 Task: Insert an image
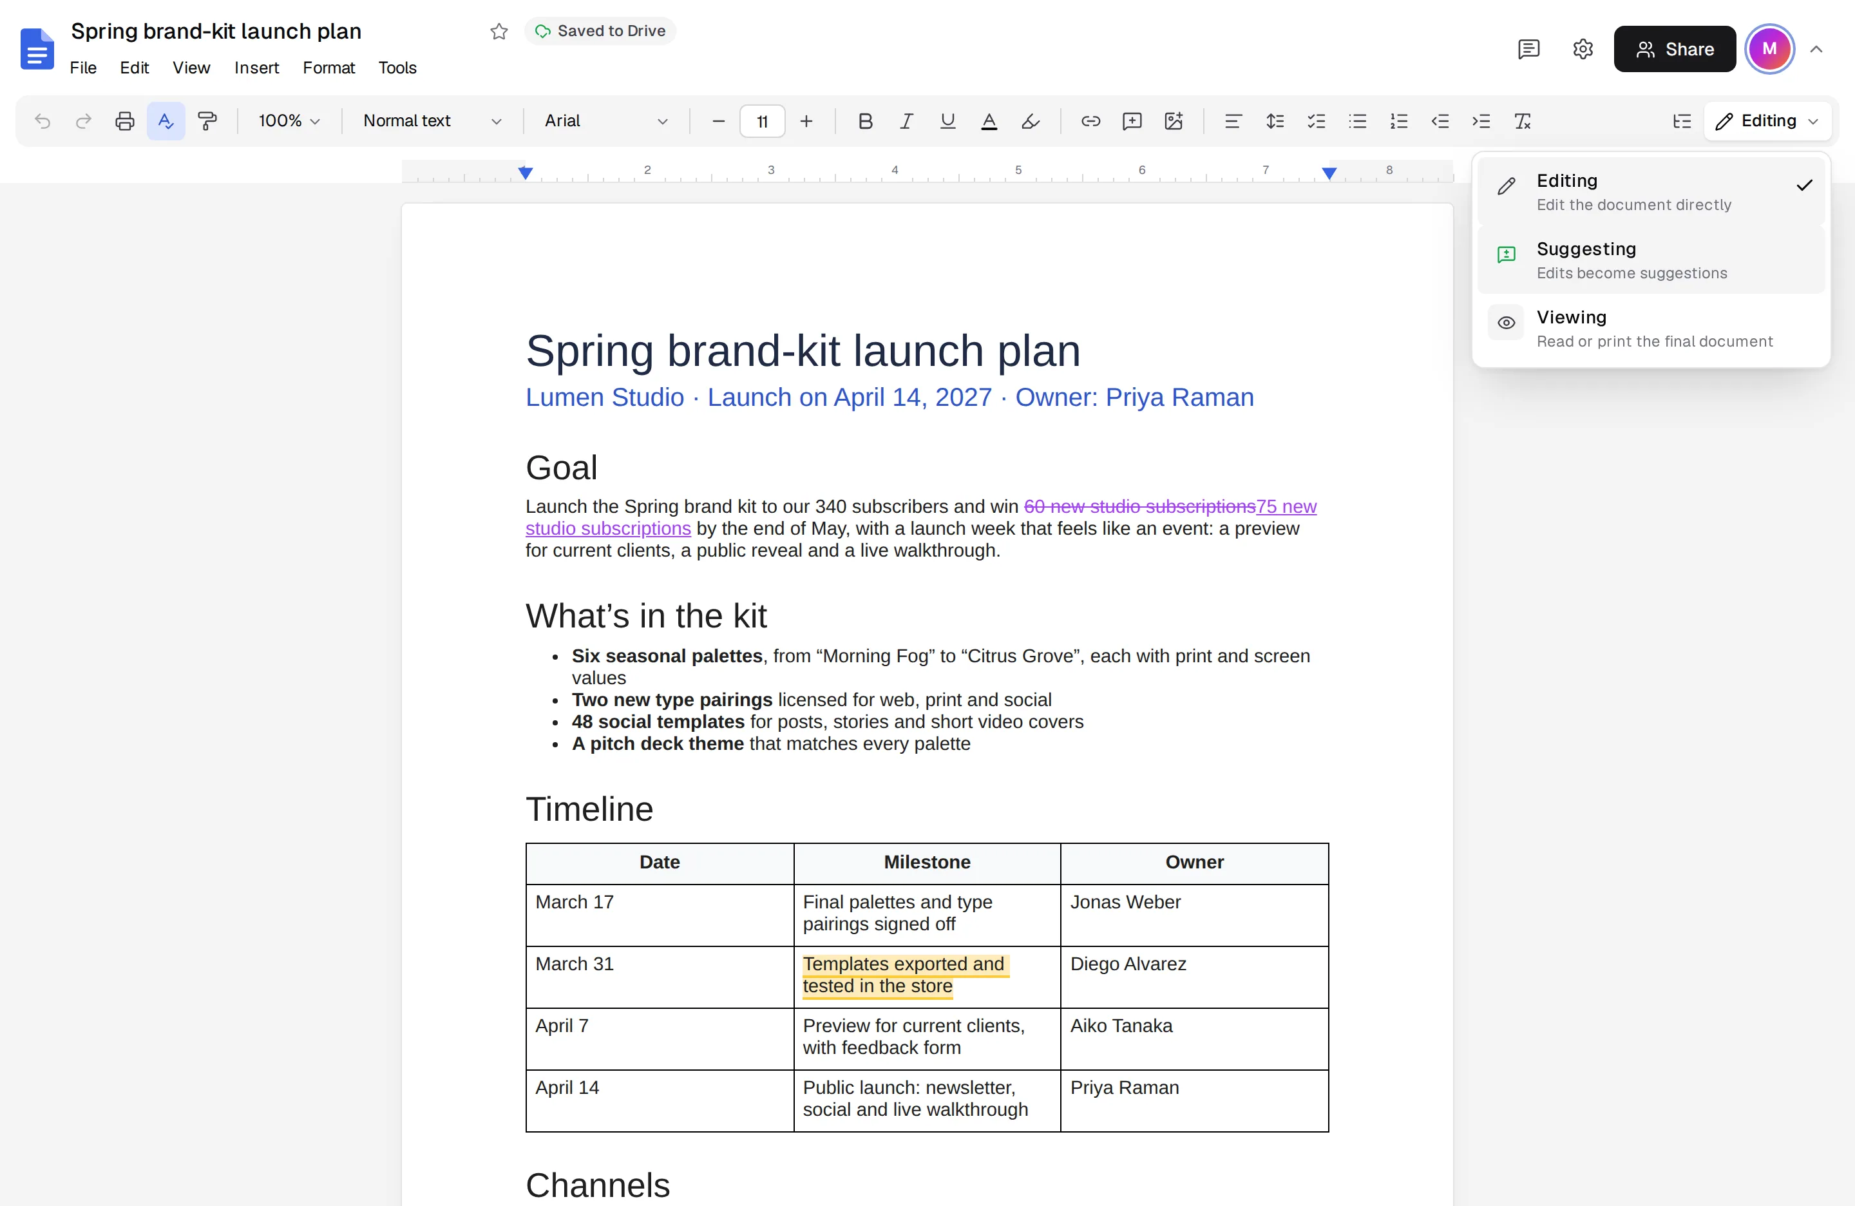coord(1173,121)
